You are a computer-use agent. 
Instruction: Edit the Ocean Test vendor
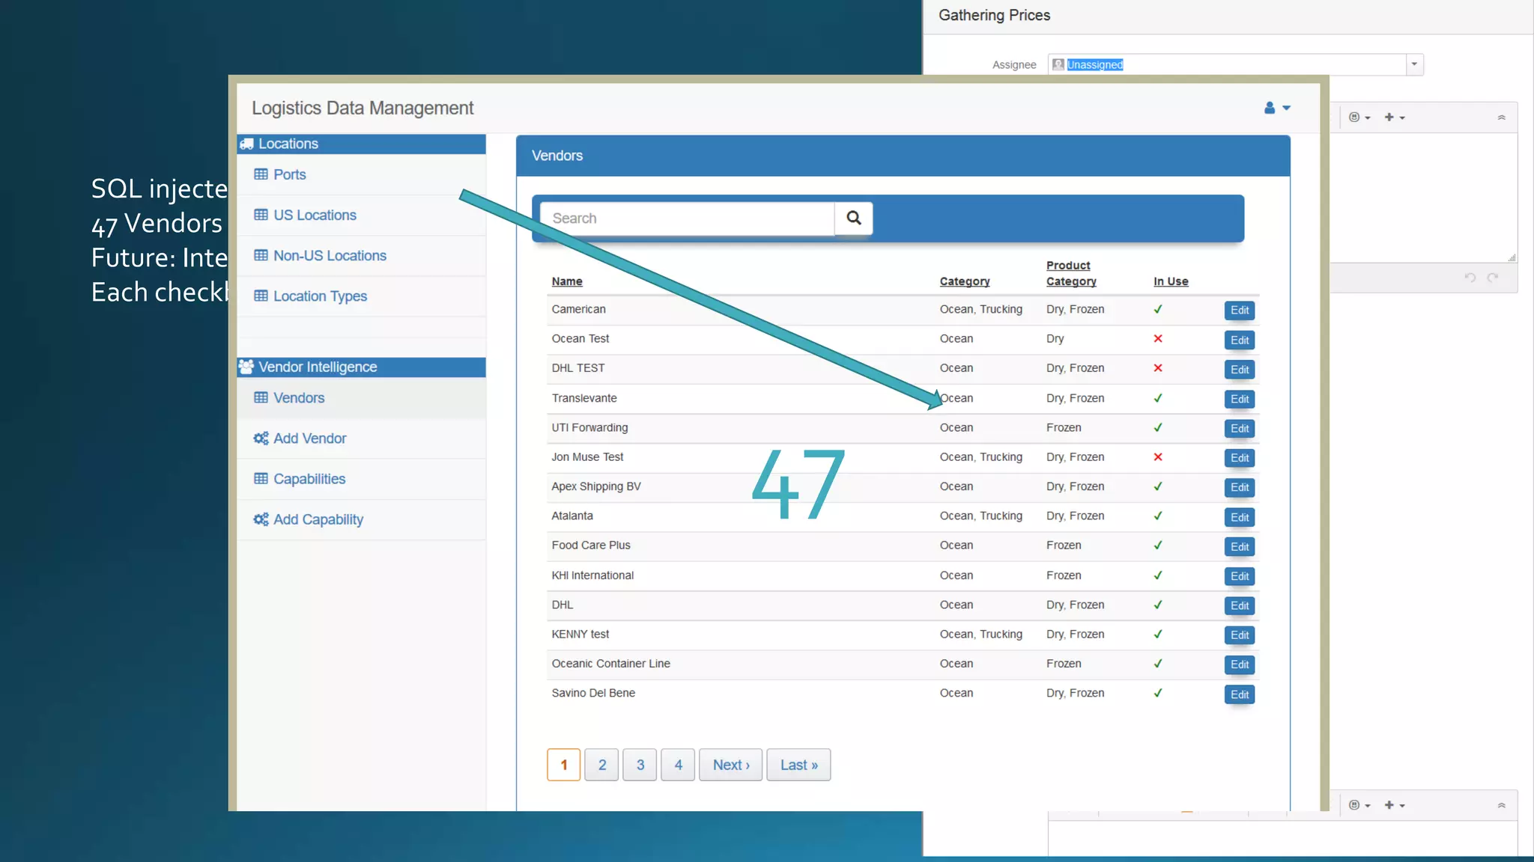pos(1240,340)
